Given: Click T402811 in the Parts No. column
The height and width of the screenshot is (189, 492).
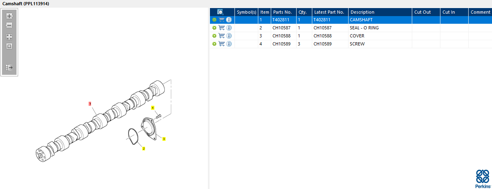Looking at the screenshot, I should coord(281,20).
